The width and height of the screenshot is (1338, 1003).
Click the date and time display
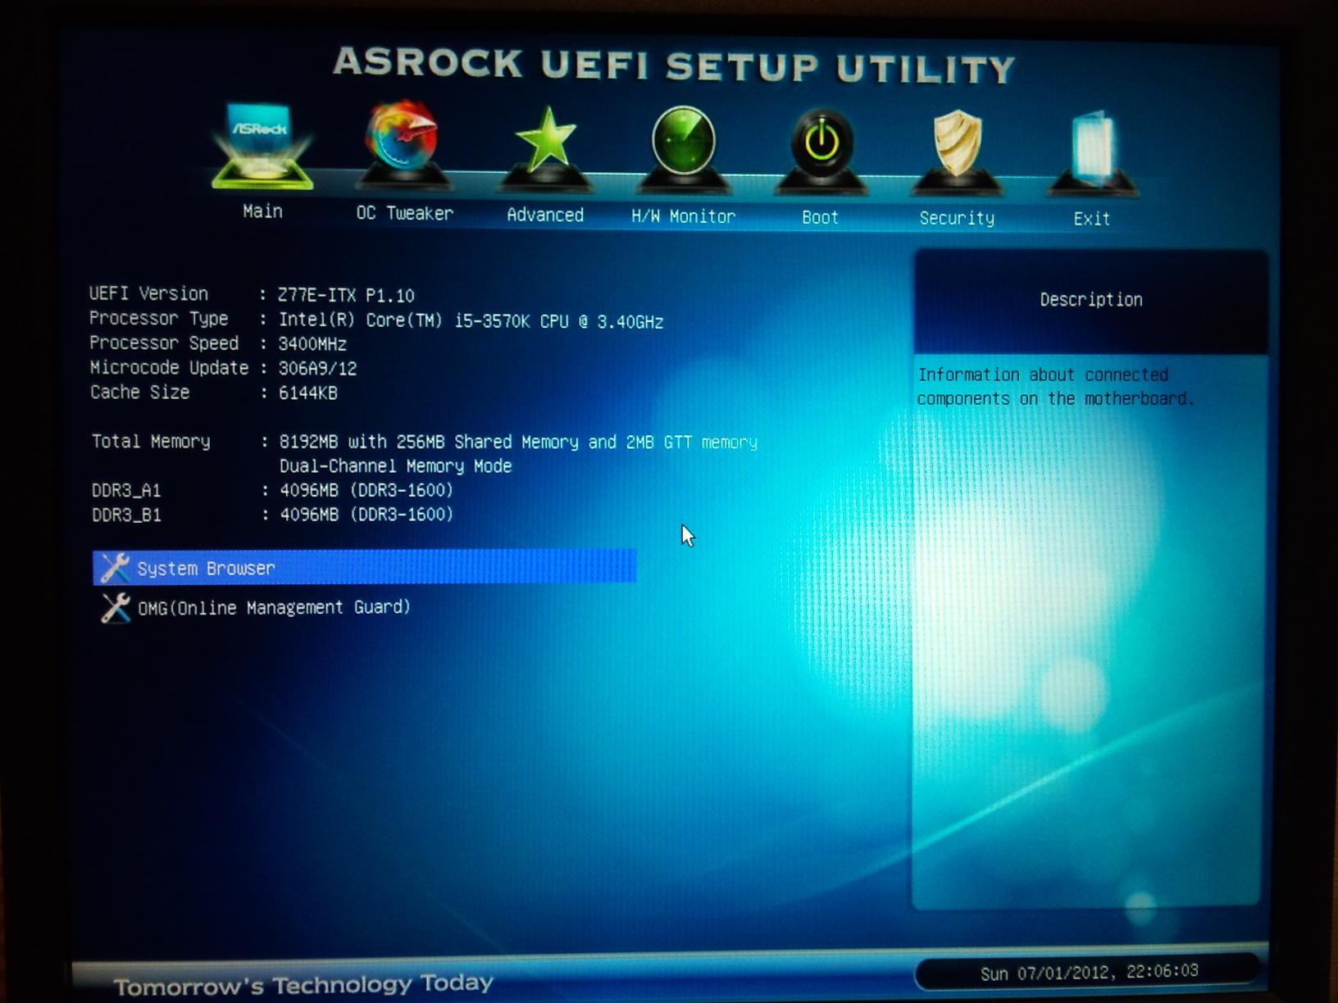pyautogui.click(x=1090, y=973)
